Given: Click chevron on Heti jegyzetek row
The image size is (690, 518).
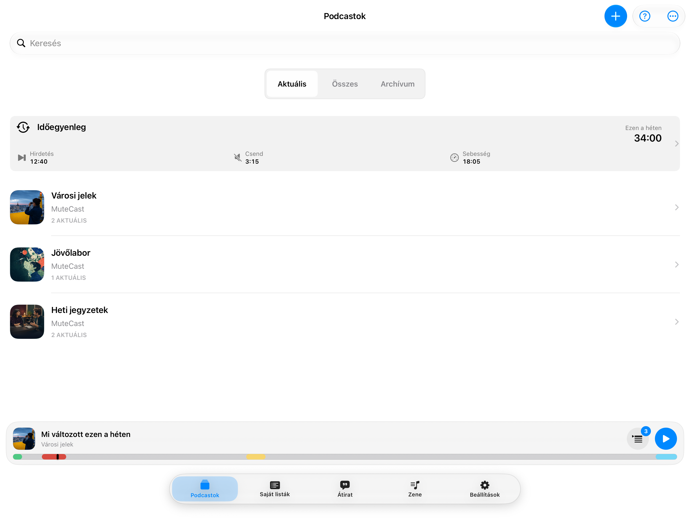Looking at the screenshot, I should pyautogui.click(x=676, y=321).
